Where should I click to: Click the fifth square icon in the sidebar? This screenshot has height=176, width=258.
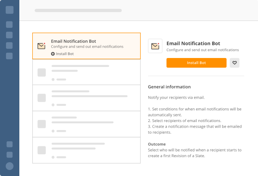[9, 56]
